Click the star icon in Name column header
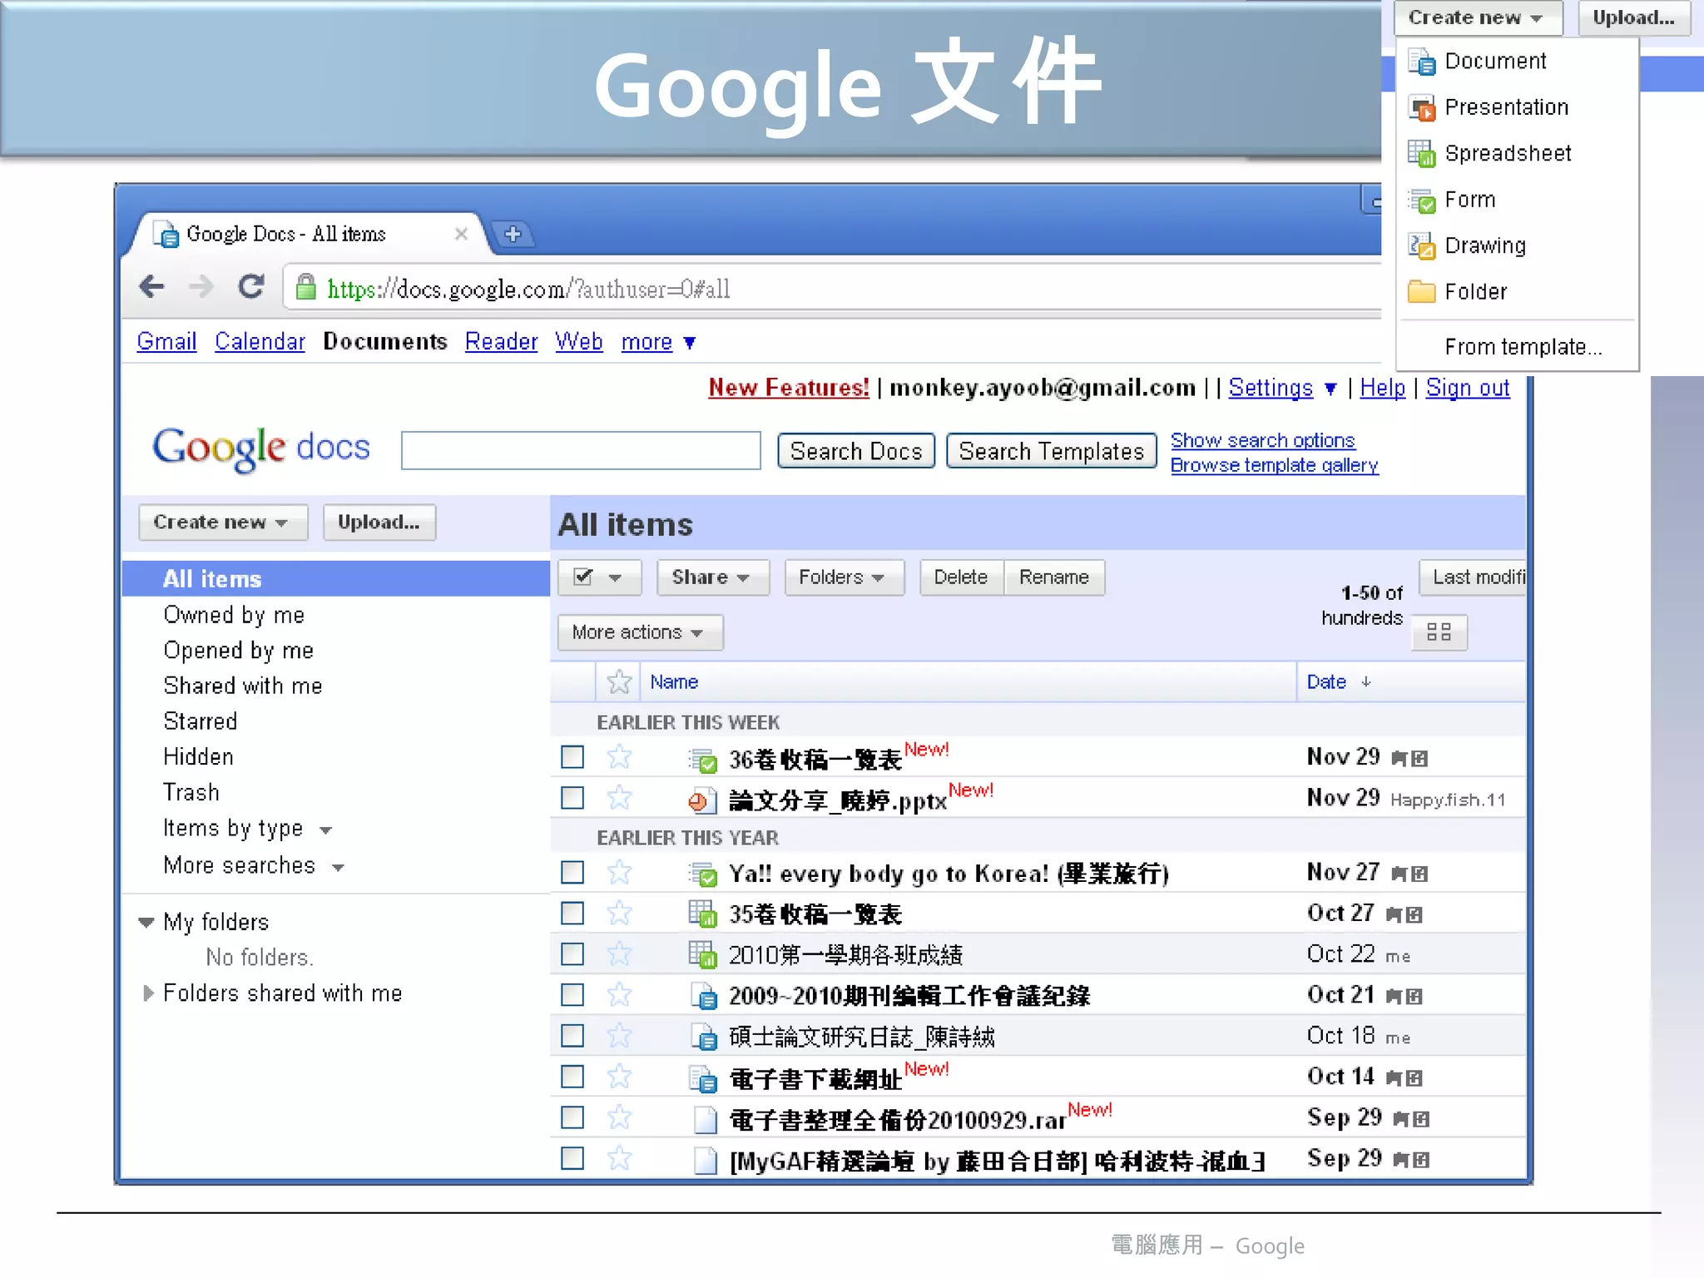 [x=618, y=682]
